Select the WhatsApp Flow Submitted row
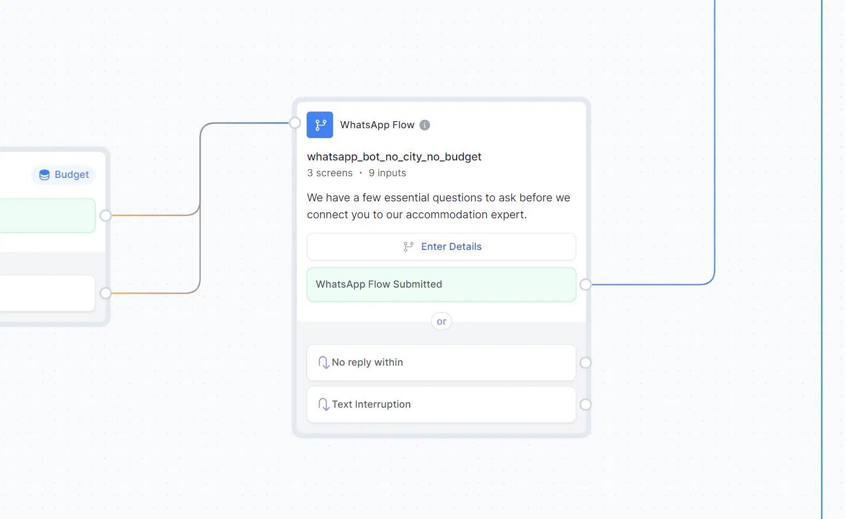845x519 pixels. click(x=441, y=284)
